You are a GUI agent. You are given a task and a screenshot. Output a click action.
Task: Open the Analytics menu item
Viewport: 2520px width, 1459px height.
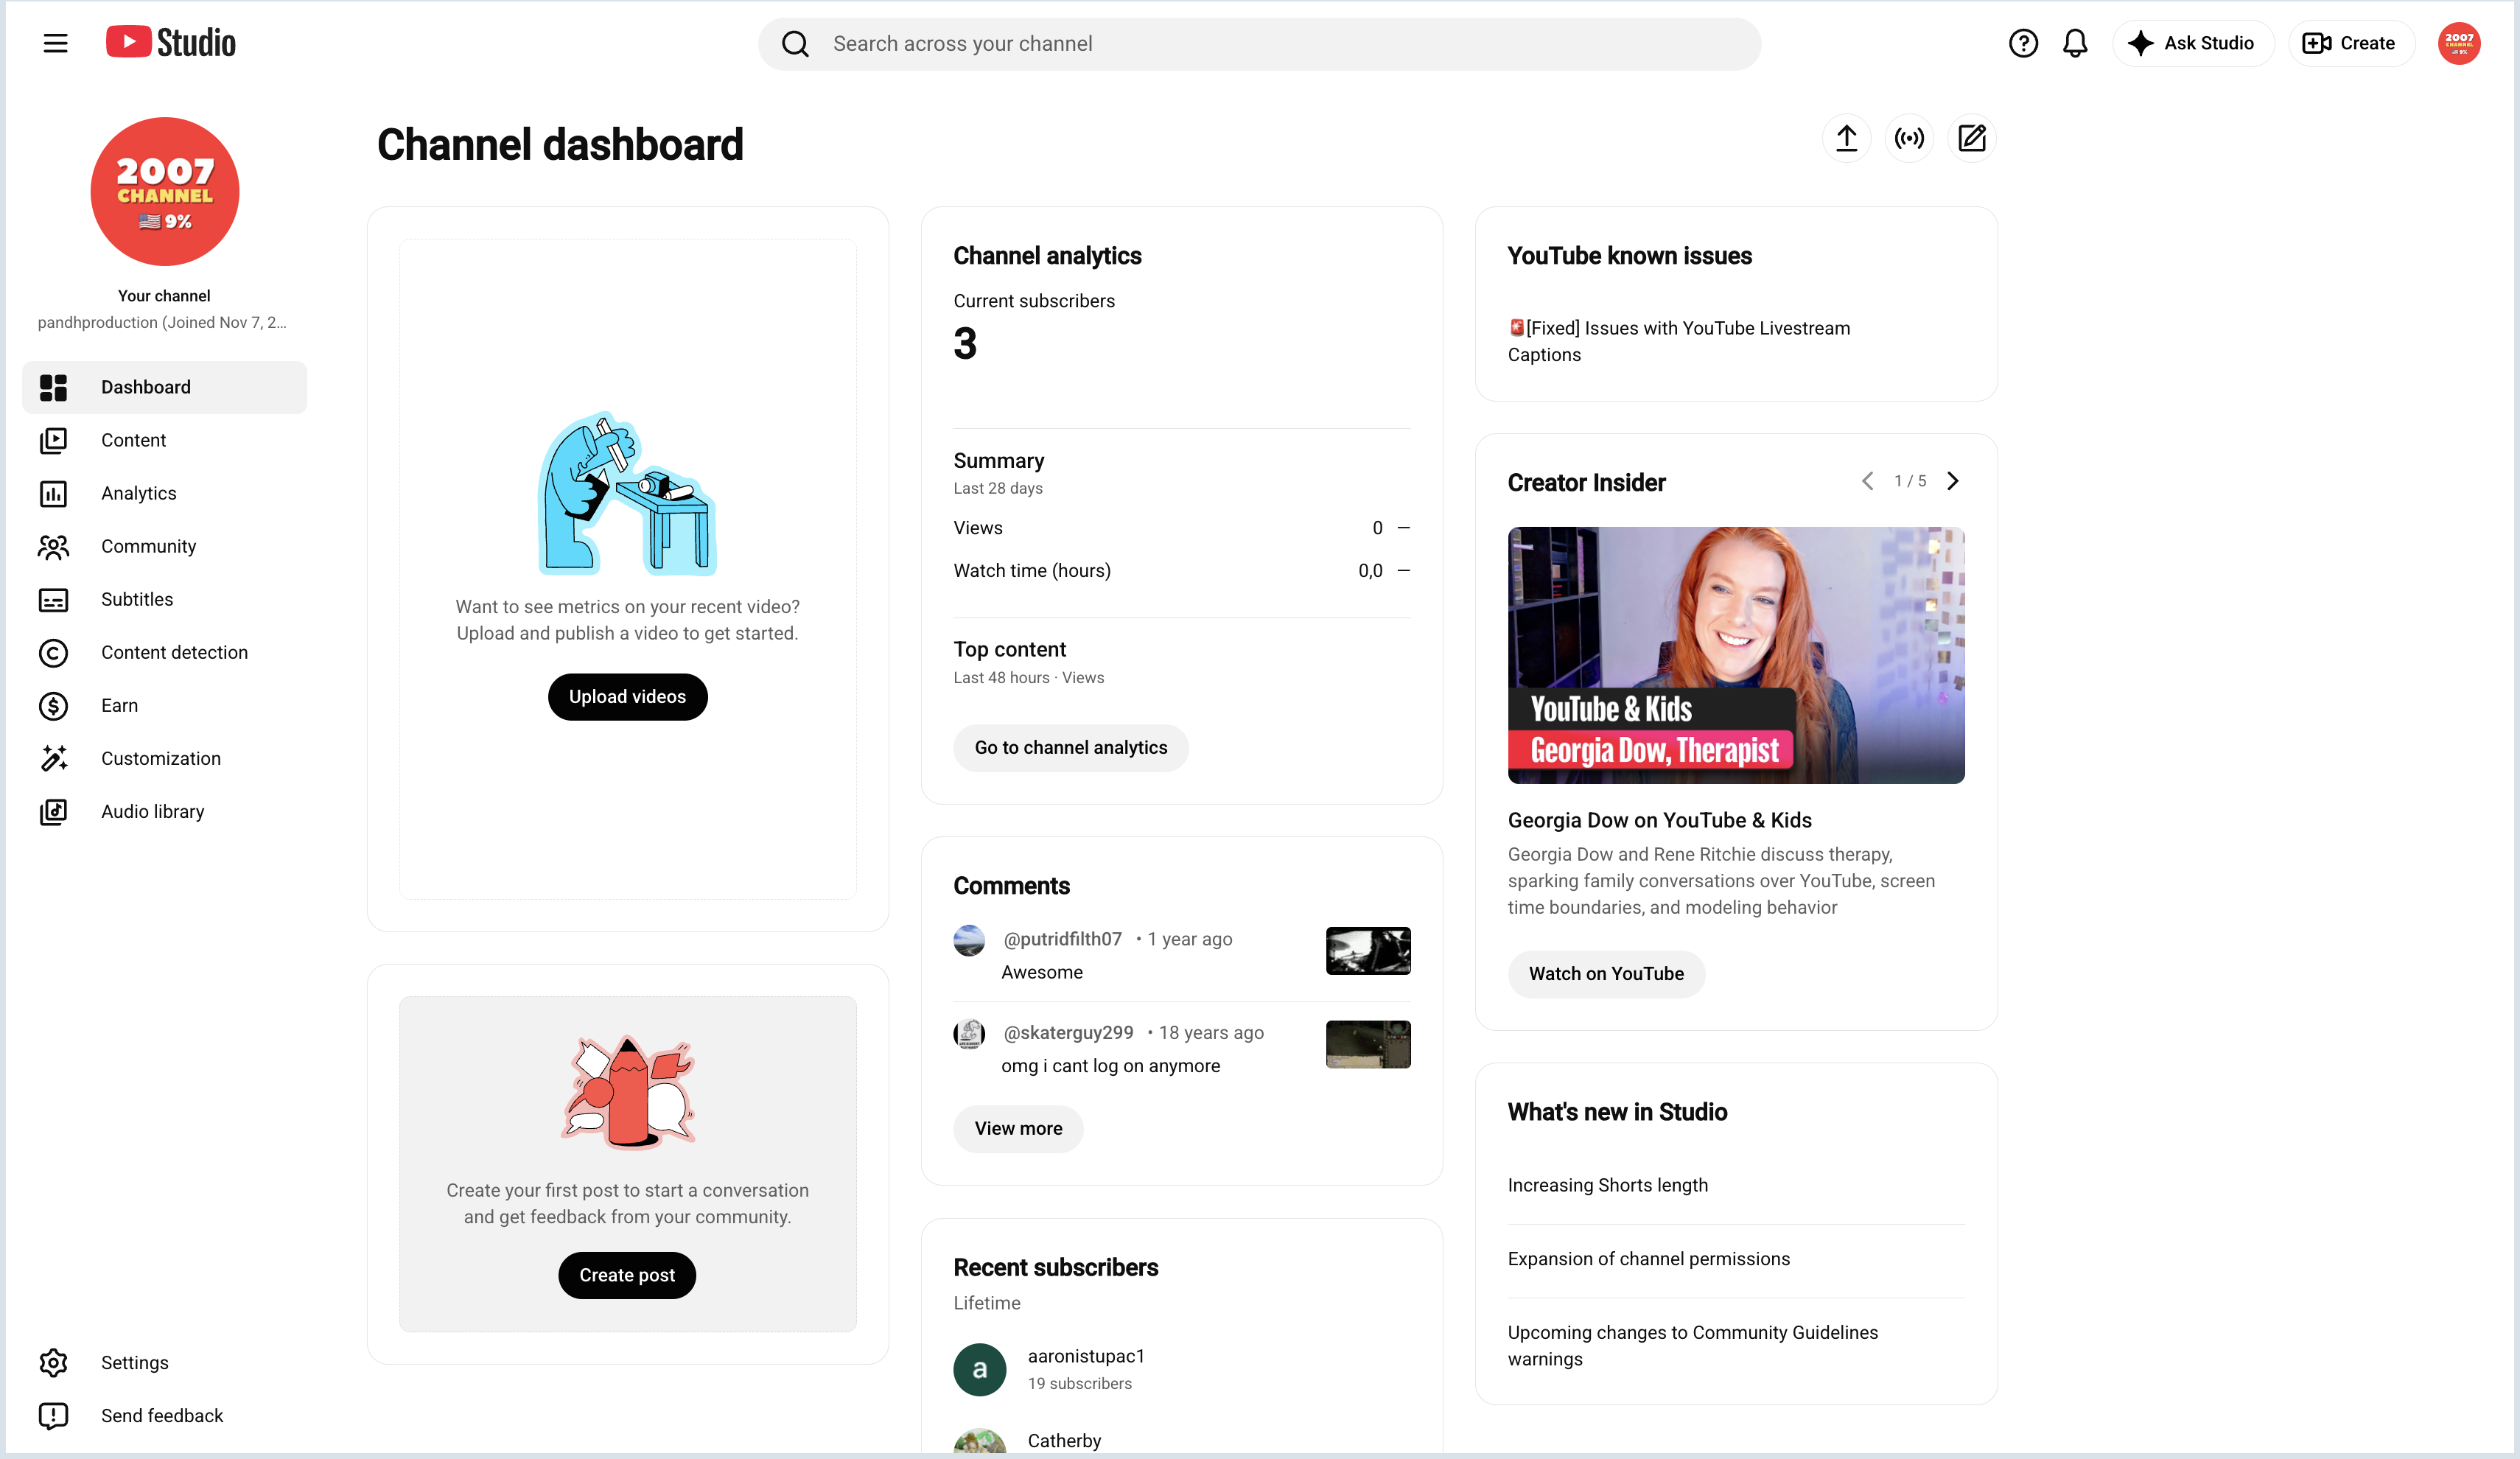[165, 493]
